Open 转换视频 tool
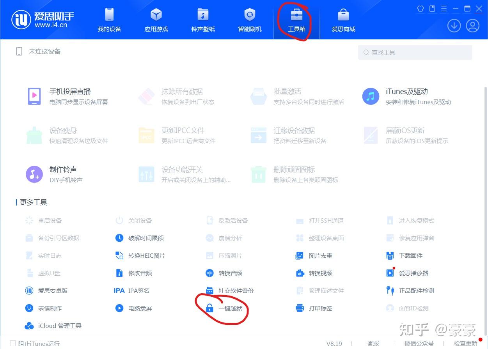The image size is (488, 349). pos(314,273)
